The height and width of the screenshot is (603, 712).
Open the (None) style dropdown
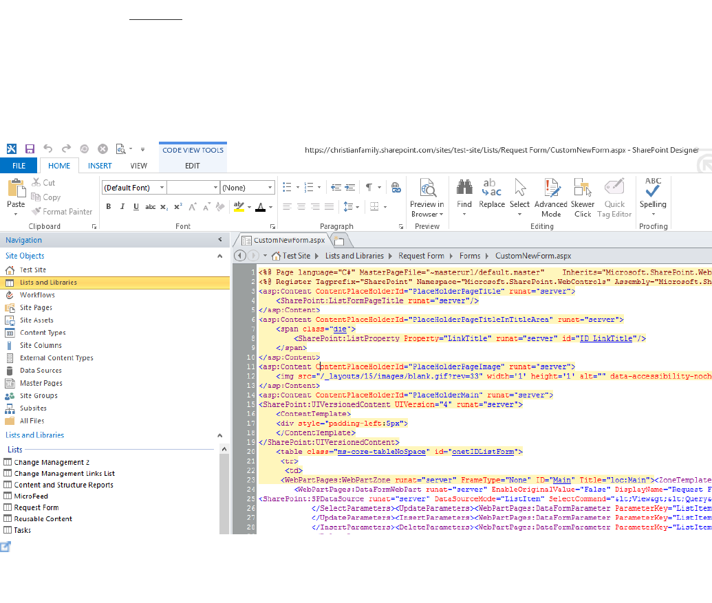click(x=248, y=188)
